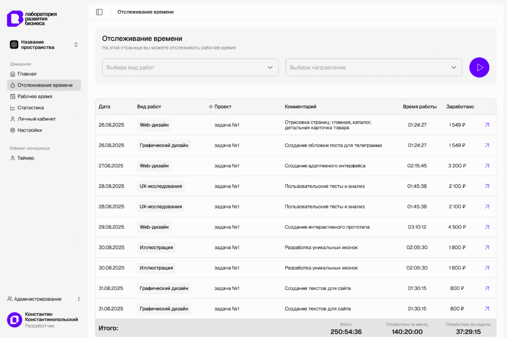Open Рабочее время in the sidebar
This screenshot has height=338, width=507.
34,97
